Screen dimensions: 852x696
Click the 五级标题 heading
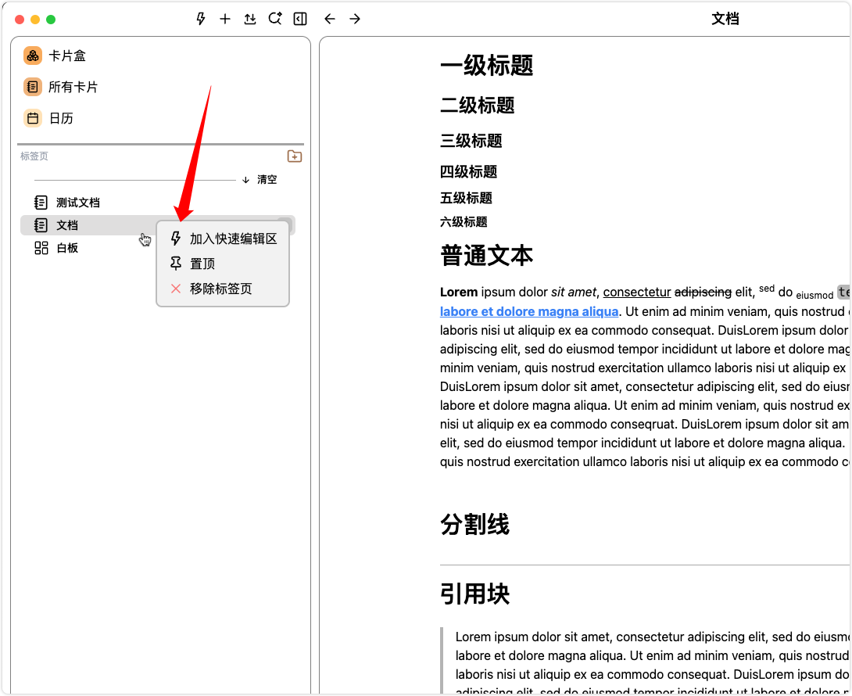coord(466,198)
